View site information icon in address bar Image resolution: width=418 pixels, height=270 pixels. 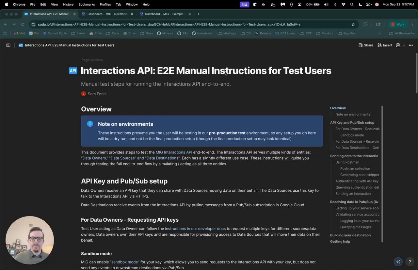(33, 24)
